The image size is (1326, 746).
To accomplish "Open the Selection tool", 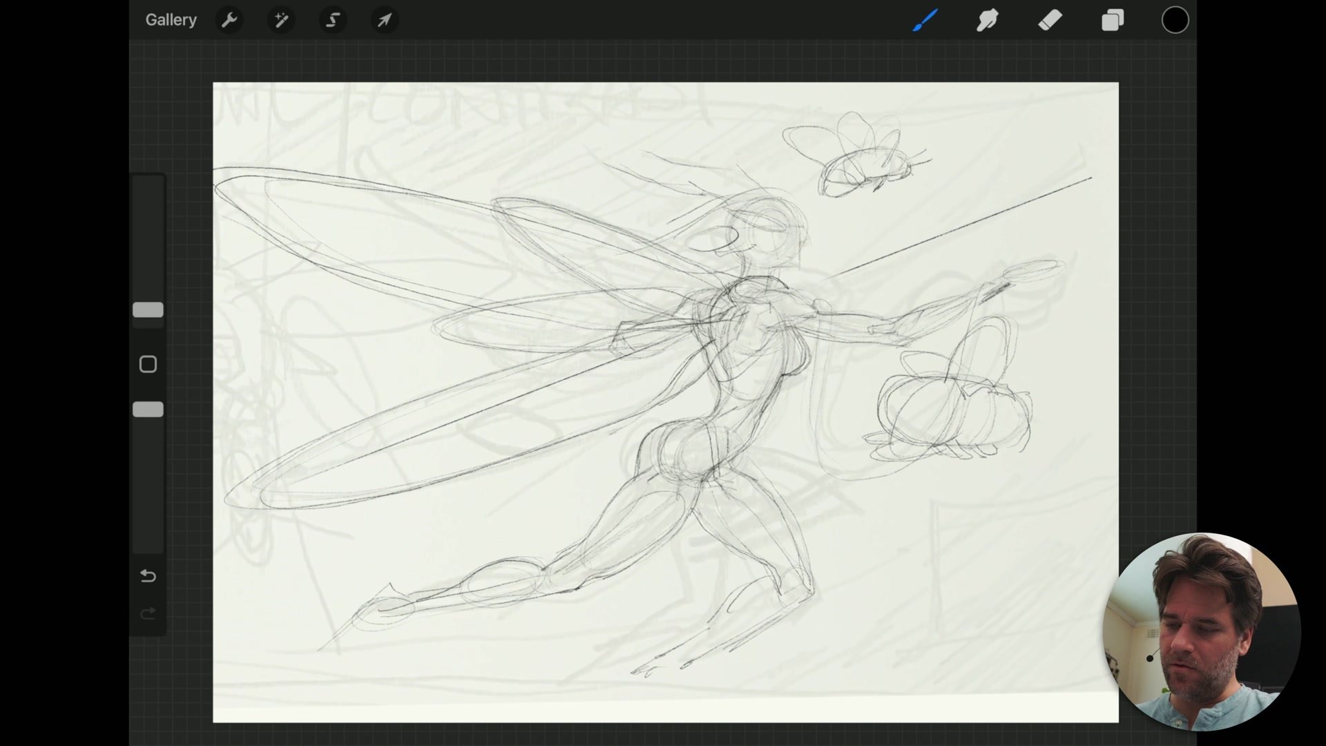I will (332, 20).
